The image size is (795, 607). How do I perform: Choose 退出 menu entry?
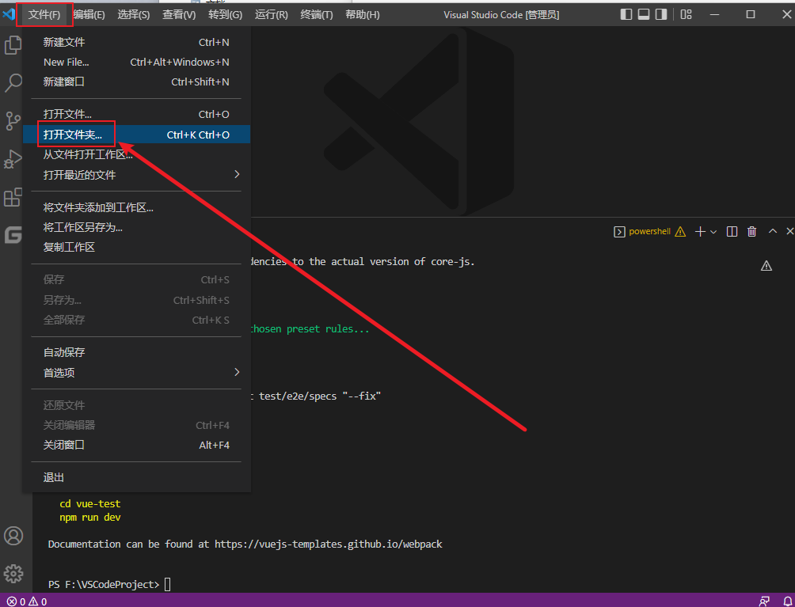[136, 477]
